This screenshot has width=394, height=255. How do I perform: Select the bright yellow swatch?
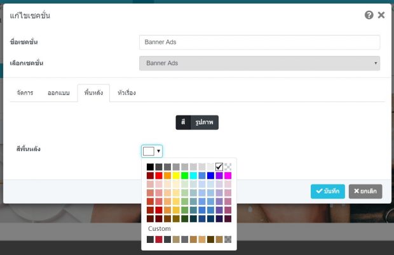click(176, 176)
